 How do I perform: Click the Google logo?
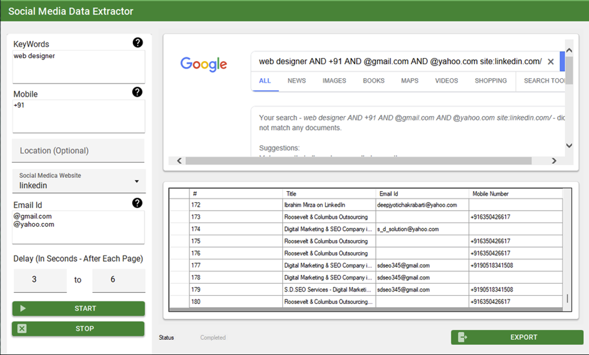(203, 64)
